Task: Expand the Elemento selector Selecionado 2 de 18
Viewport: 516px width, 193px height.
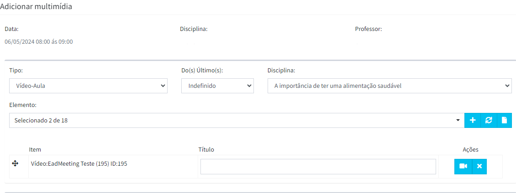Action: point(237,121)
